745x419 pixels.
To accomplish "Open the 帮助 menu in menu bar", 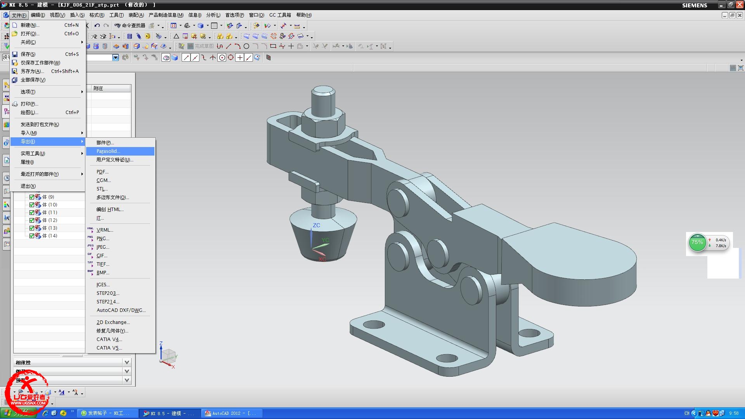I will [x=304, y=15].
